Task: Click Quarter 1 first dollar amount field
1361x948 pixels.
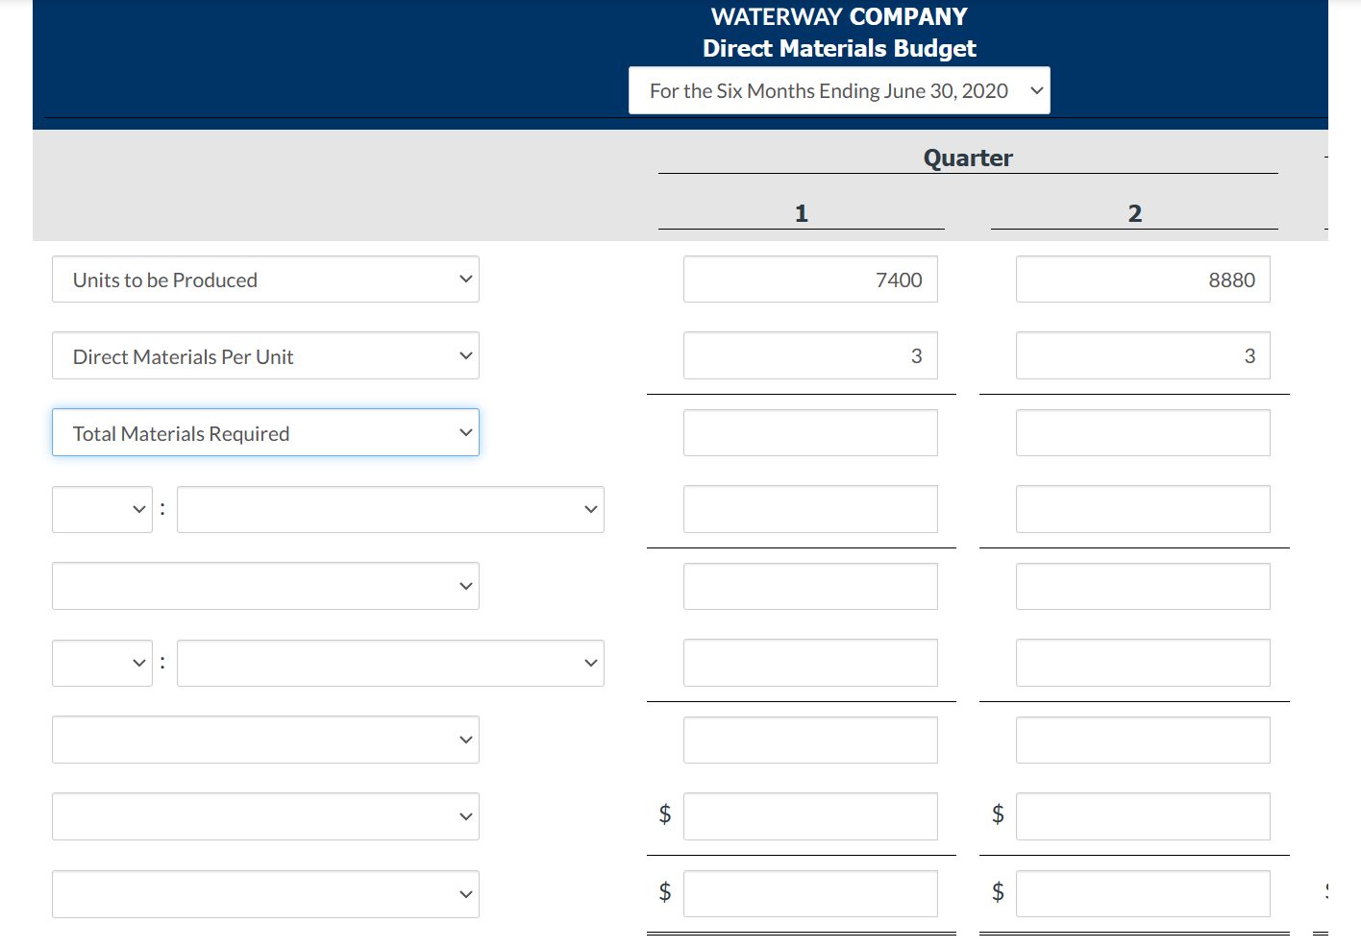Action: (810, 816)
